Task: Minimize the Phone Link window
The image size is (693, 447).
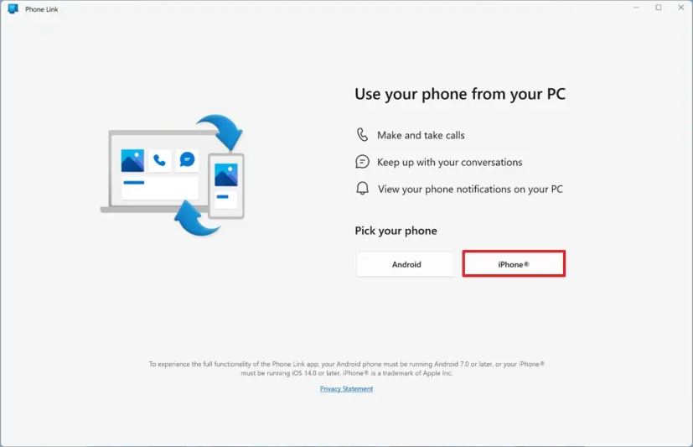Action: (x=636, y=8)
